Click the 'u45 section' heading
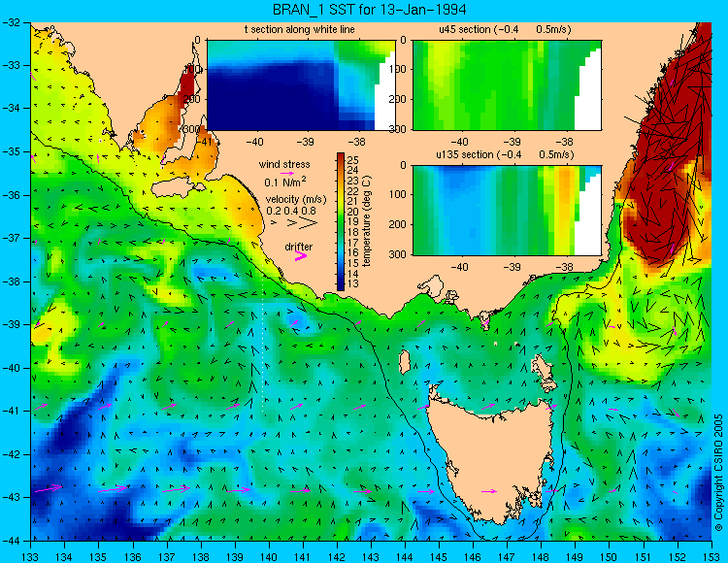 click(505, 30)
